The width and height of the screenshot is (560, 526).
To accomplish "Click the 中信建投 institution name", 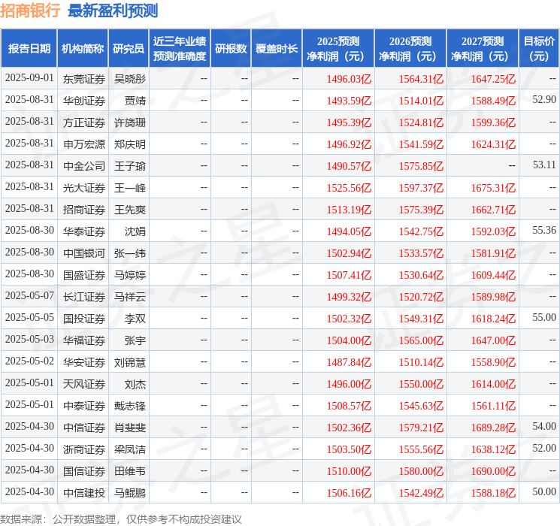I will tap(84, 492).
